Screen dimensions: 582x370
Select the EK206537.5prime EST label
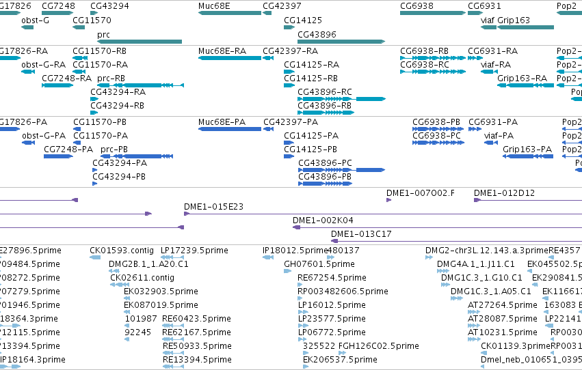(340, 360)
